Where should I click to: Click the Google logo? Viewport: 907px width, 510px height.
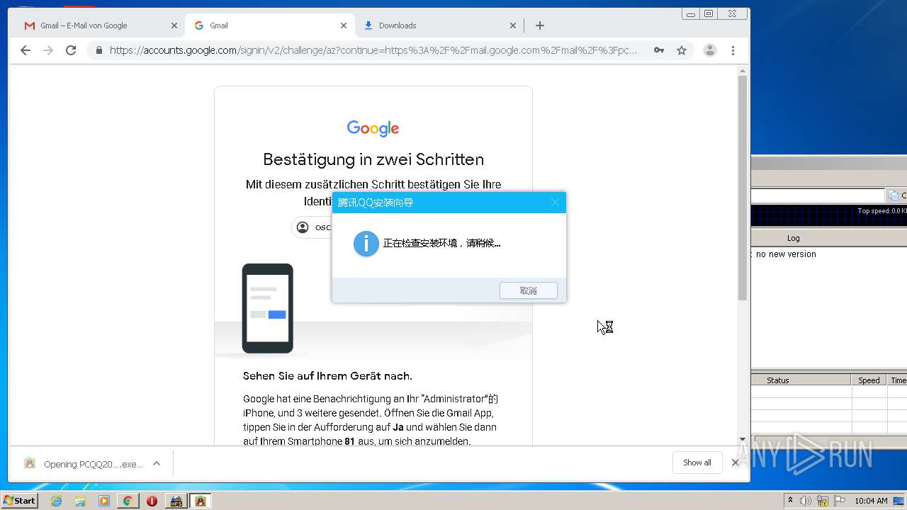coord(373,128)
